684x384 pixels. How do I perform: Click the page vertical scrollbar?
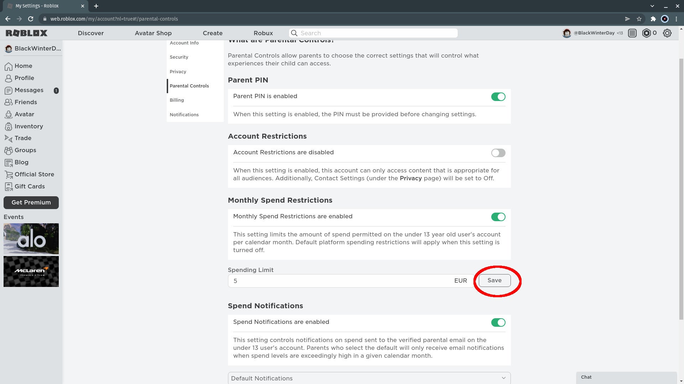pyautogui.click(x=681, y=188)
